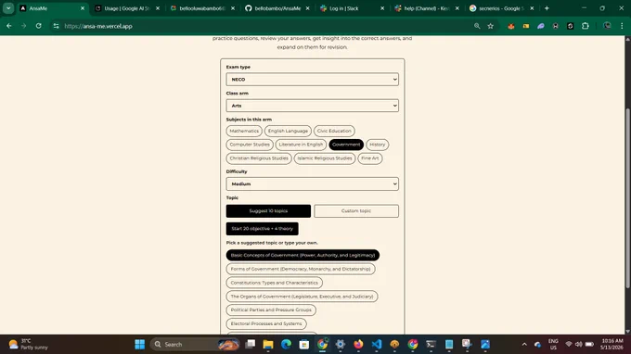Click the page vertical scrollbar thumb
This screenshot has height=354, width=631.
click(627, 198)
